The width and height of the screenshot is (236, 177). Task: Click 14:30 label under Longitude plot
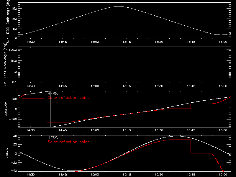coord(31,130)
